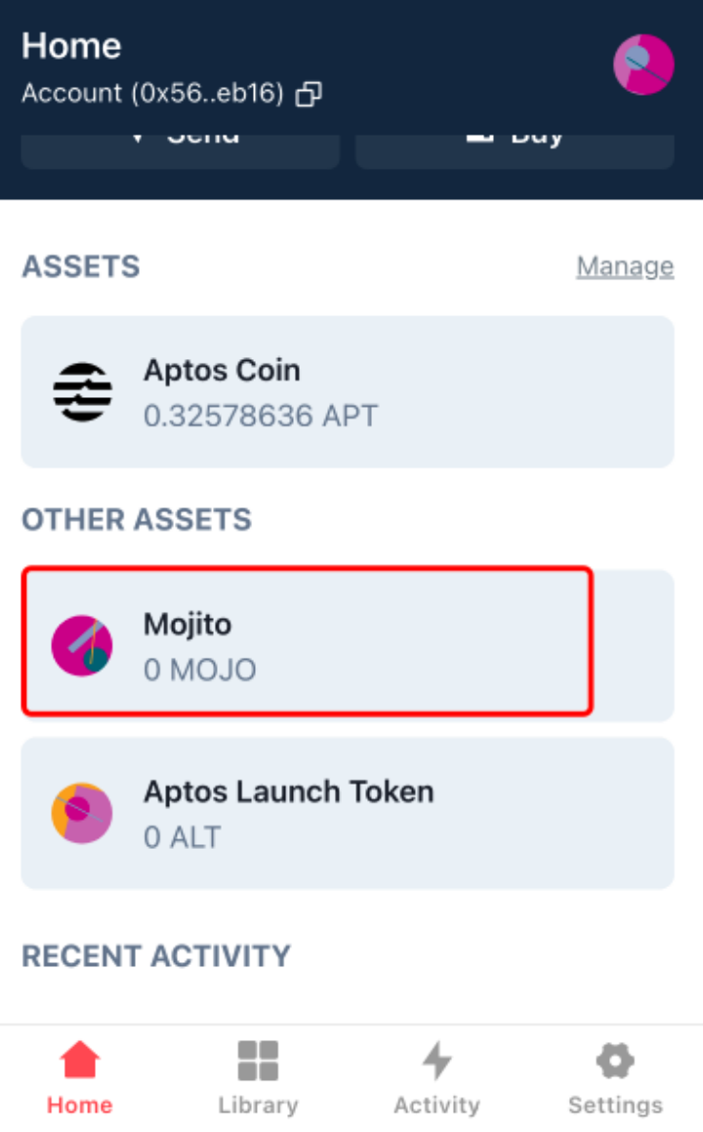Click the Mojito token icon
This screenshot has width=703, height=1132.
click(82, 645)
